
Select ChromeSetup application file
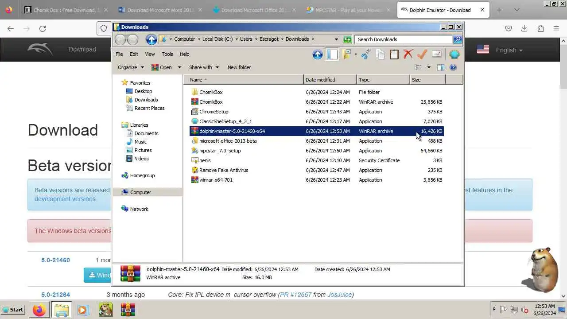coord(316,112)
